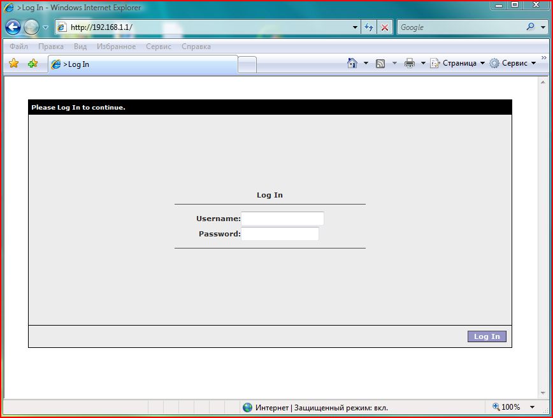Open the Сервис menu in the menu bar
The image size is (553, 418).
tap(159, 47)
